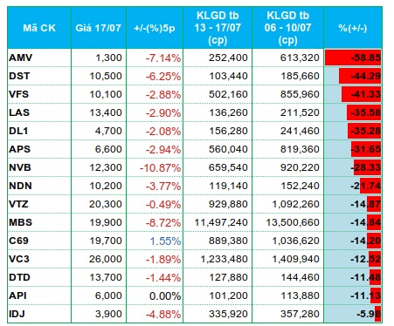Select the KLGD tb 13 - 17/07 header
This screenshot has width=394, height=326.
pyautogui.click(x=218, y=28)
